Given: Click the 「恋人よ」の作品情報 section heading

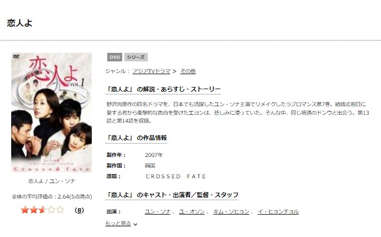Looking at the screenshot, I should point(136,138).
